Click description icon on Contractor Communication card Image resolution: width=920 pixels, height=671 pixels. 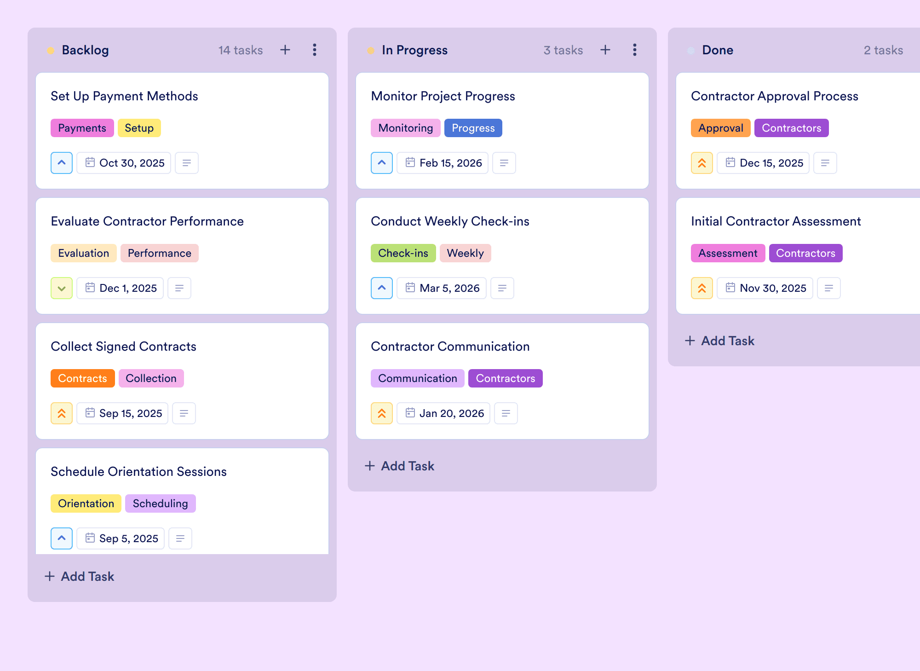[506, 413]
